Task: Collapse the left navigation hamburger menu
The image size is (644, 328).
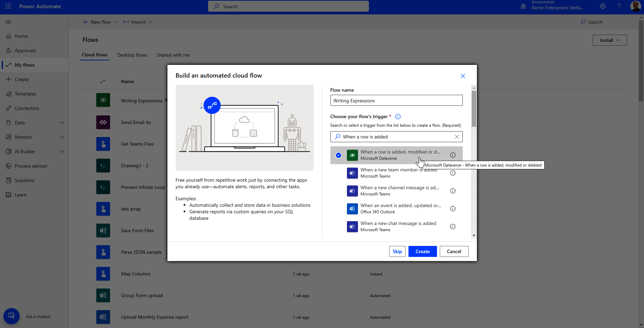Action: coord(8,22)
